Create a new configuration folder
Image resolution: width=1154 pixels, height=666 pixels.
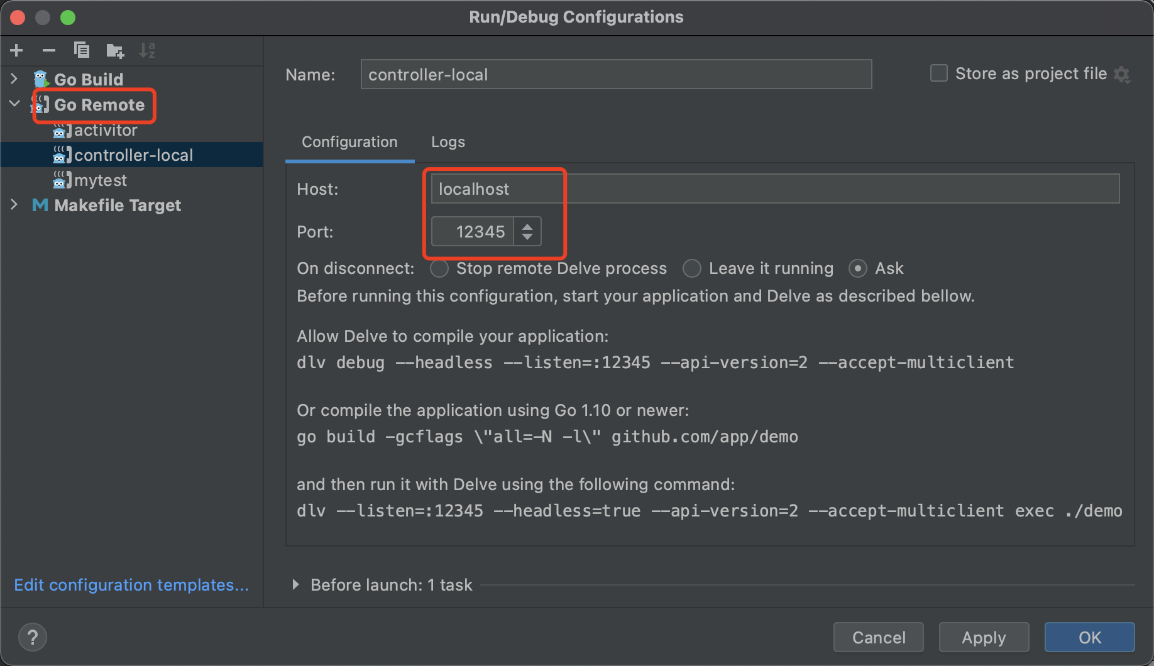click(x=115, y=50)
